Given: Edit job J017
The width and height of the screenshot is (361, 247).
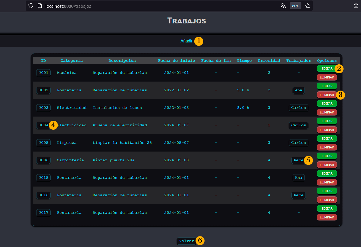Looking at the screenshot, I should point(327,209).
